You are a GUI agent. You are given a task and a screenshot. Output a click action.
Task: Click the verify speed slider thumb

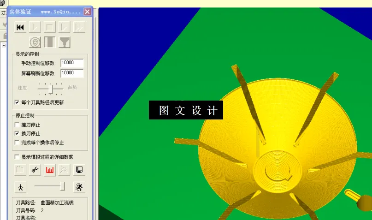click(x=62, y=186)
